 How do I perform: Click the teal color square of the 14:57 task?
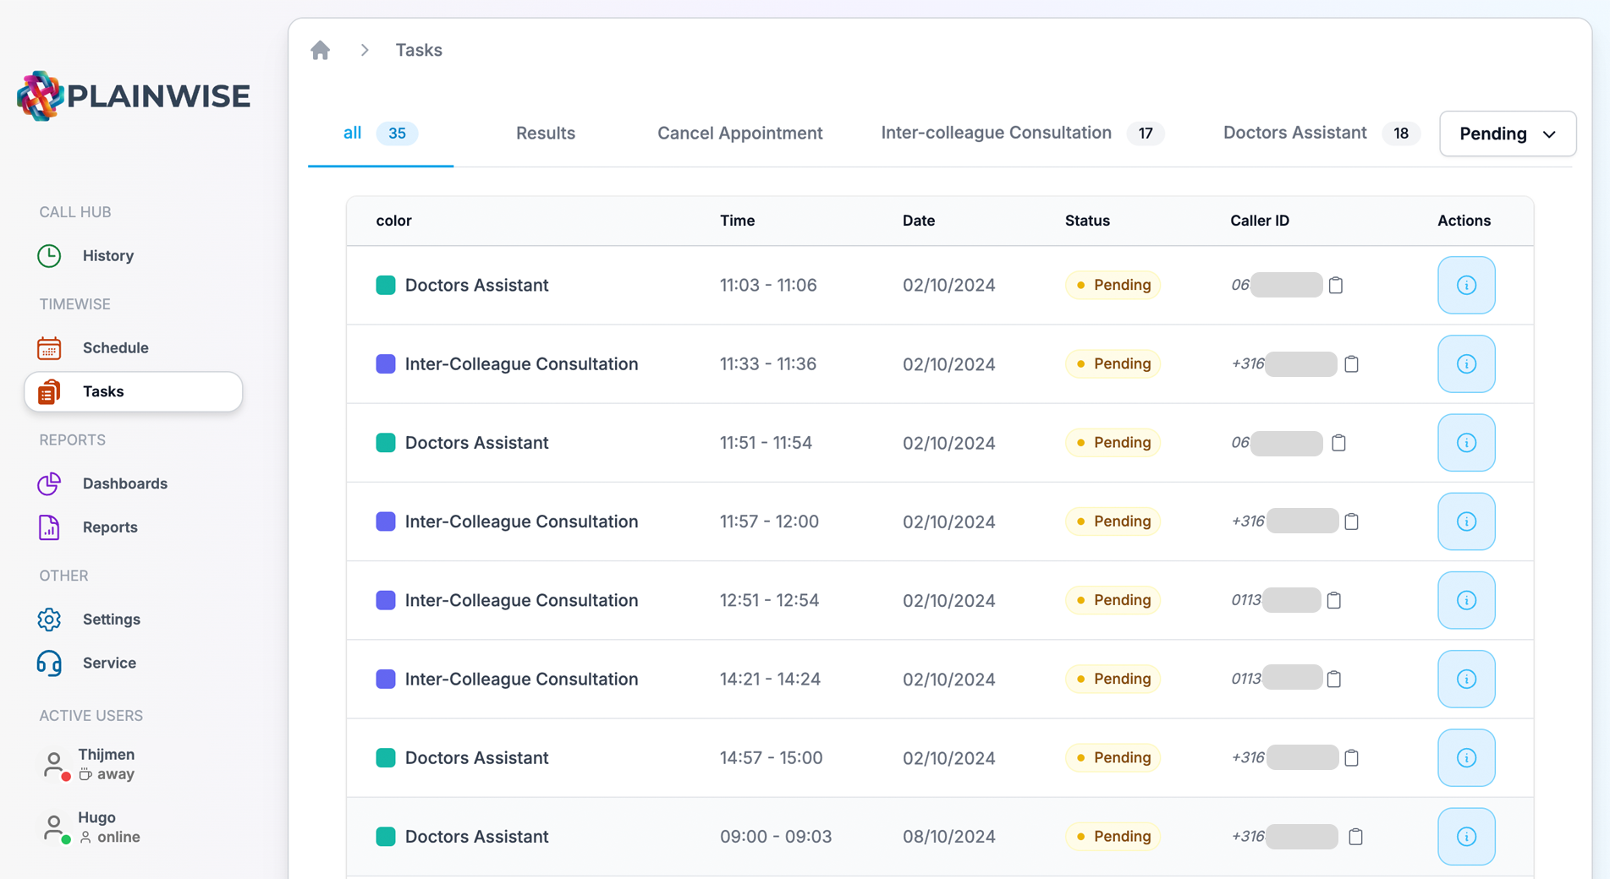386,758
